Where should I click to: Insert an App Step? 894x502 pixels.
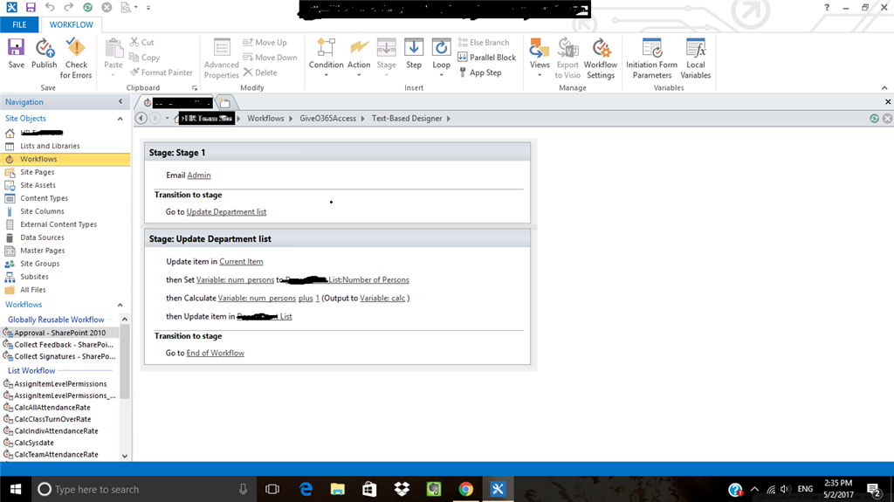(479, 72)
